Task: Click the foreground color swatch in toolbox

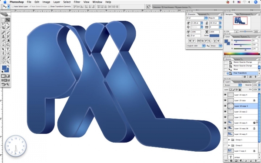Action: point(4,68)
